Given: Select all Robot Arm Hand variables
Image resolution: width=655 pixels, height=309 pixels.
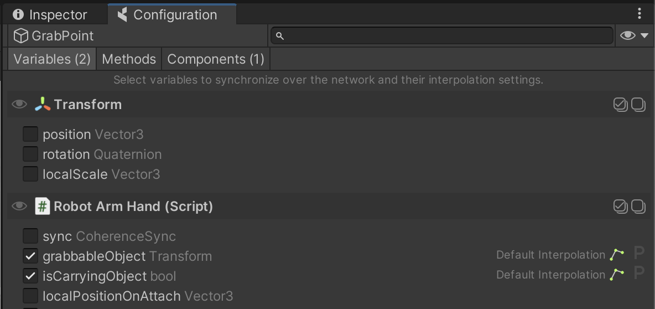Looking at the screenshot, I should (x=620, y=207).
